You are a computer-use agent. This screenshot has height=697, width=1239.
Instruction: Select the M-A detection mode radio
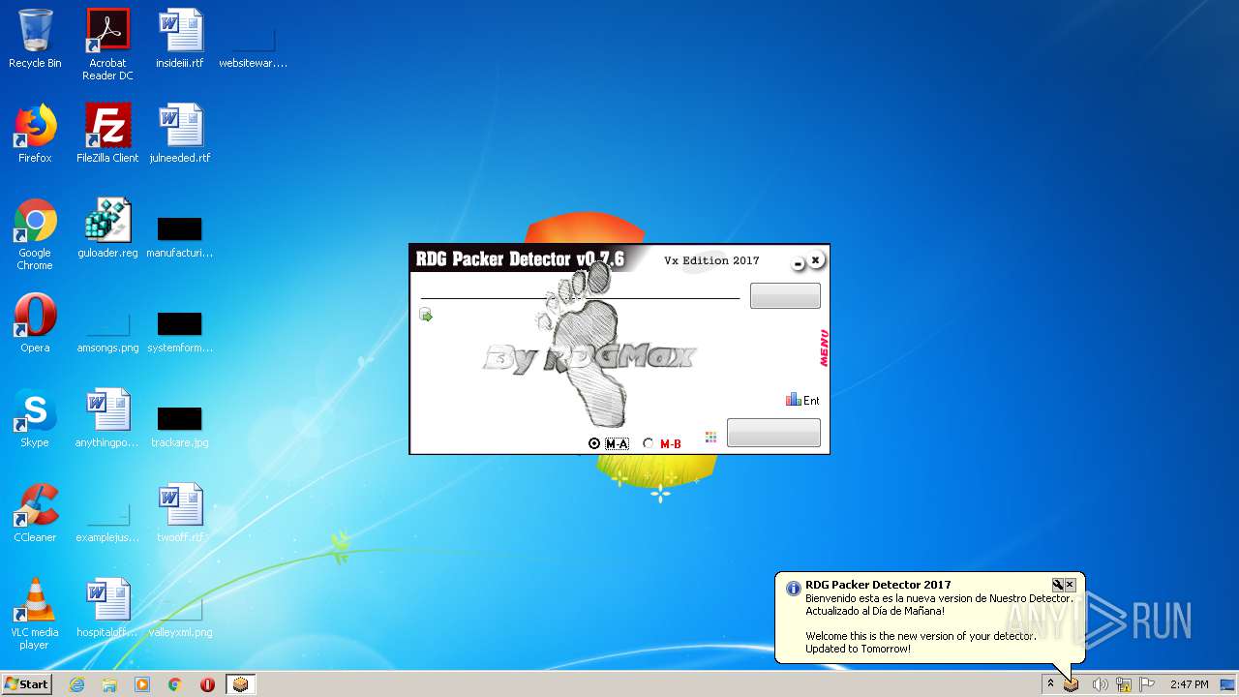tap(609, 443)
